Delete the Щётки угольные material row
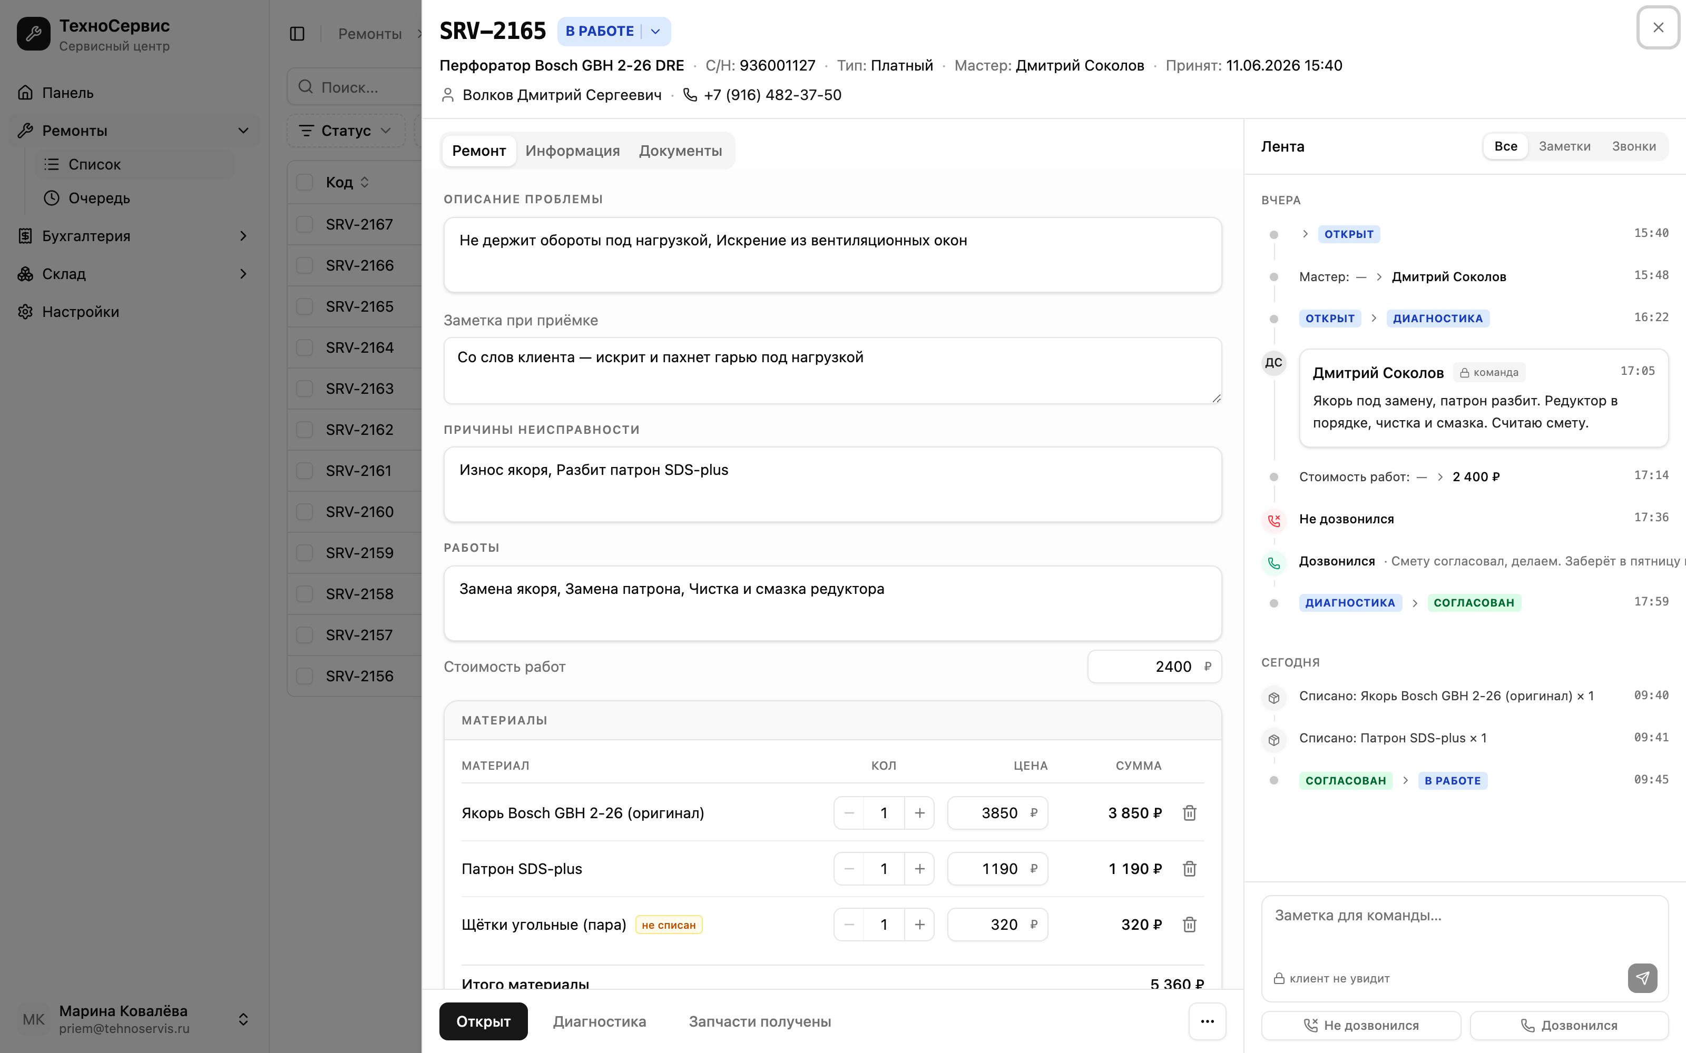 [x=1189, y=924]
